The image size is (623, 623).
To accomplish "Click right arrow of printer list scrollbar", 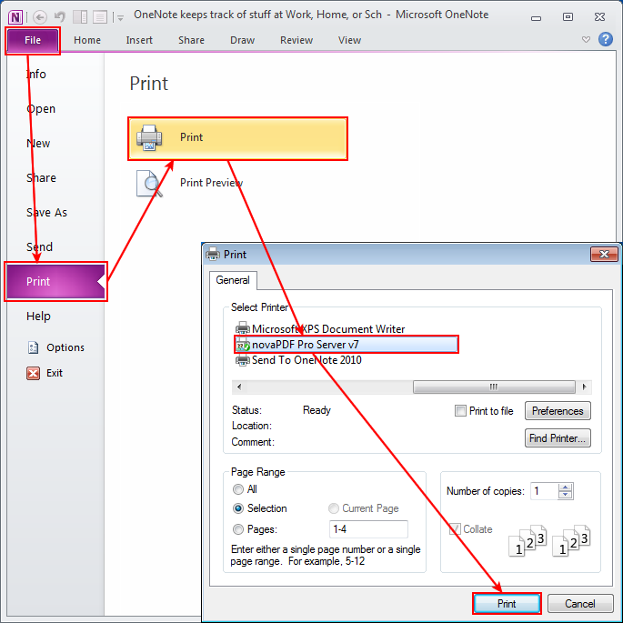I will (x=584, y=387).
